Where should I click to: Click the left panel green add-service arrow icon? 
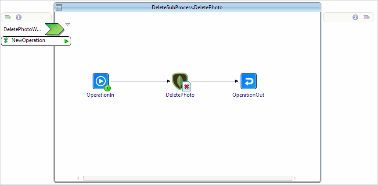[x=8, y=17]
